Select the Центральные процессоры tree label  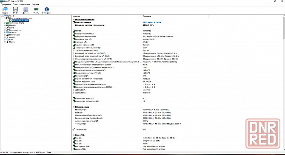pos(20,18)
